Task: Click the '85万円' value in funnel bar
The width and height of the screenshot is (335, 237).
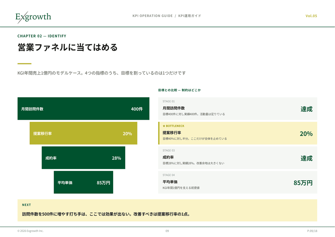Action: coord(104,183)
